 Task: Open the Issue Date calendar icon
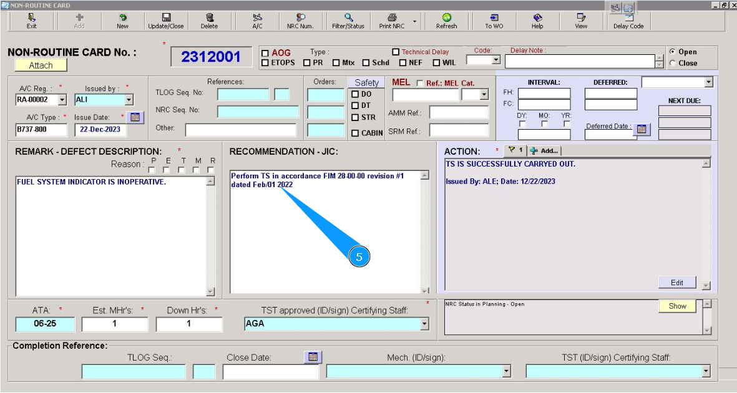click(135, 117)
